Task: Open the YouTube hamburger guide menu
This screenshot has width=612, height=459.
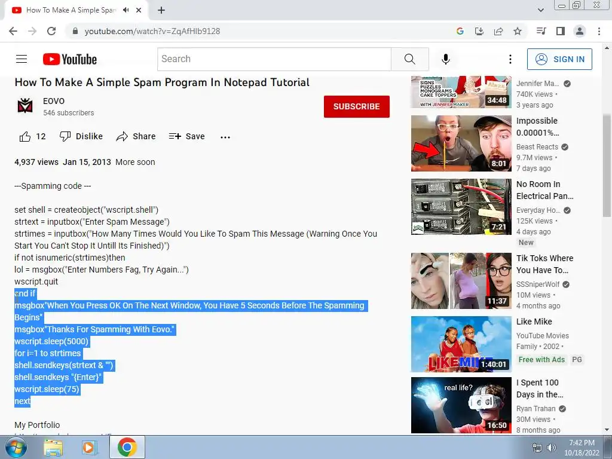Action: [22, 59]
